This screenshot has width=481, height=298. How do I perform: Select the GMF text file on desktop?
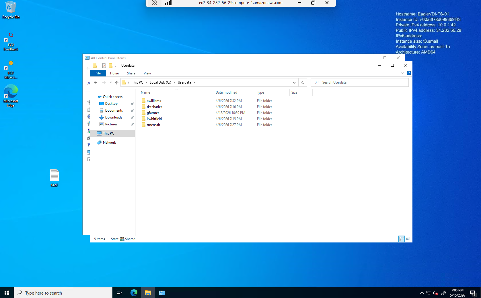pyautogui.click(x=54, y=178)
